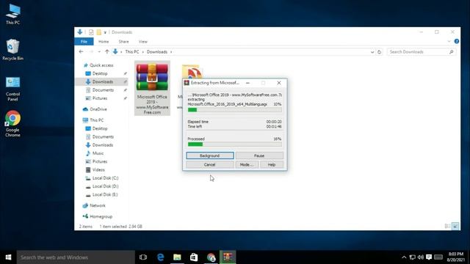Open Action Center notifications icon
This screenshot has height=264, width=470.
(x=429, y=257)
